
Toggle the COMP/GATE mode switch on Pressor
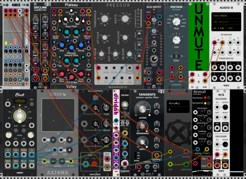tap(139, 34)
